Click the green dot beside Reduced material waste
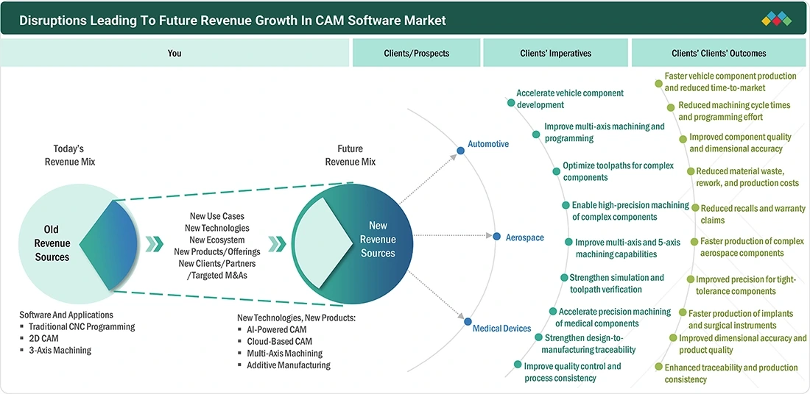The height and width of the screenshot is (394, 810). pos(691,171)
